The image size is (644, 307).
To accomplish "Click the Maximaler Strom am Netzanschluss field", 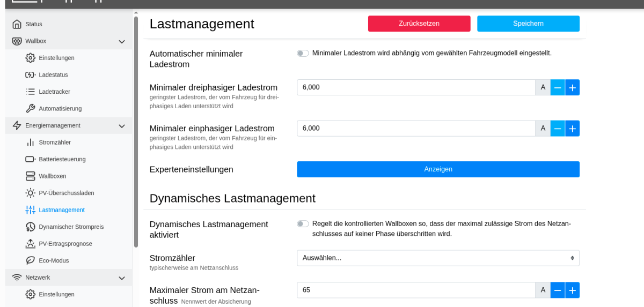I will pyautogui.click(x=416, y=290).
